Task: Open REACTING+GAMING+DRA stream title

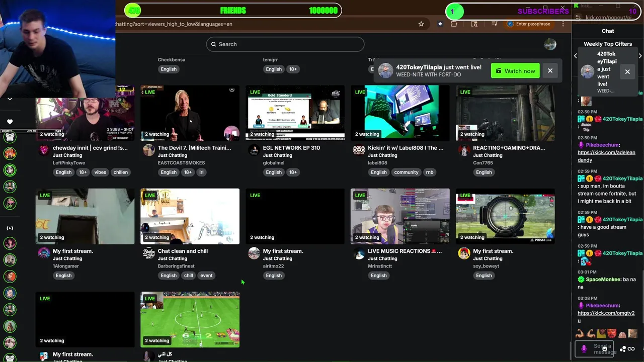Action: pos(509,148)
